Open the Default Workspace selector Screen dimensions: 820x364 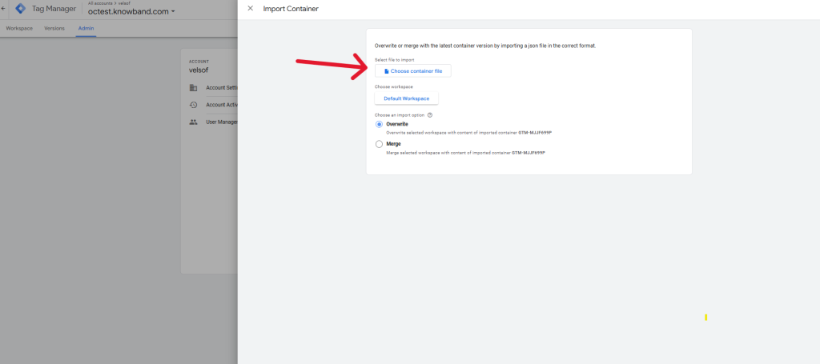tap(406, 98)
